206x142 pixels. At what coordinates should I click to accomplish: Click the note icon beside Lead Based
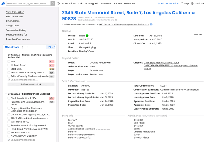pos(12,65)
